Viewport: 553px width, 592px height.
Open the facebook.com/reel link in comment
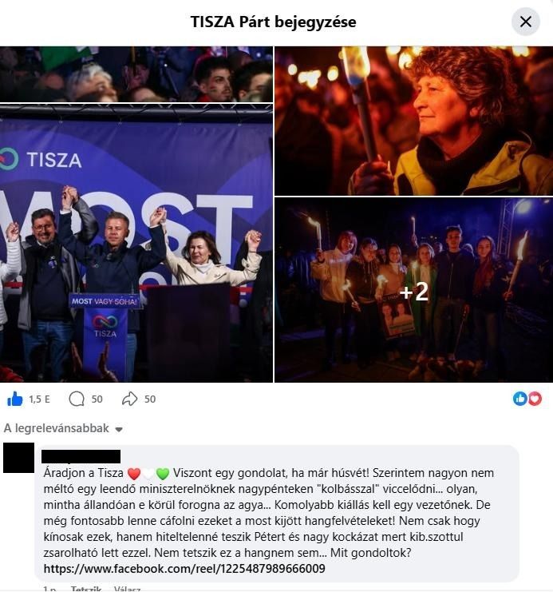[184, 569]
